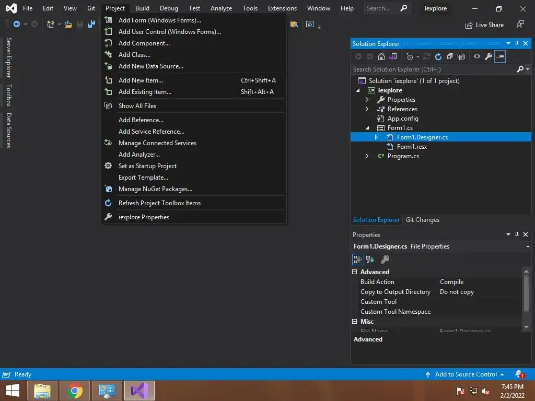Pin the Solution Explorer panel
The height and width of the screenshot is (401, 535).
click(x=517, y=43)
